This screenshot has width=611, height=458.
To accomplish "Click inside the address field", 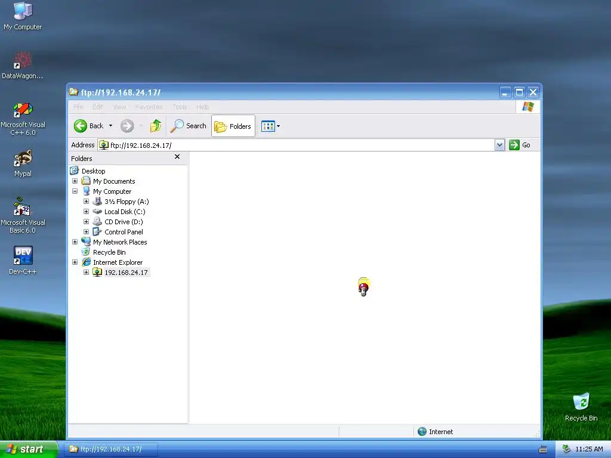I will (296, 146).
